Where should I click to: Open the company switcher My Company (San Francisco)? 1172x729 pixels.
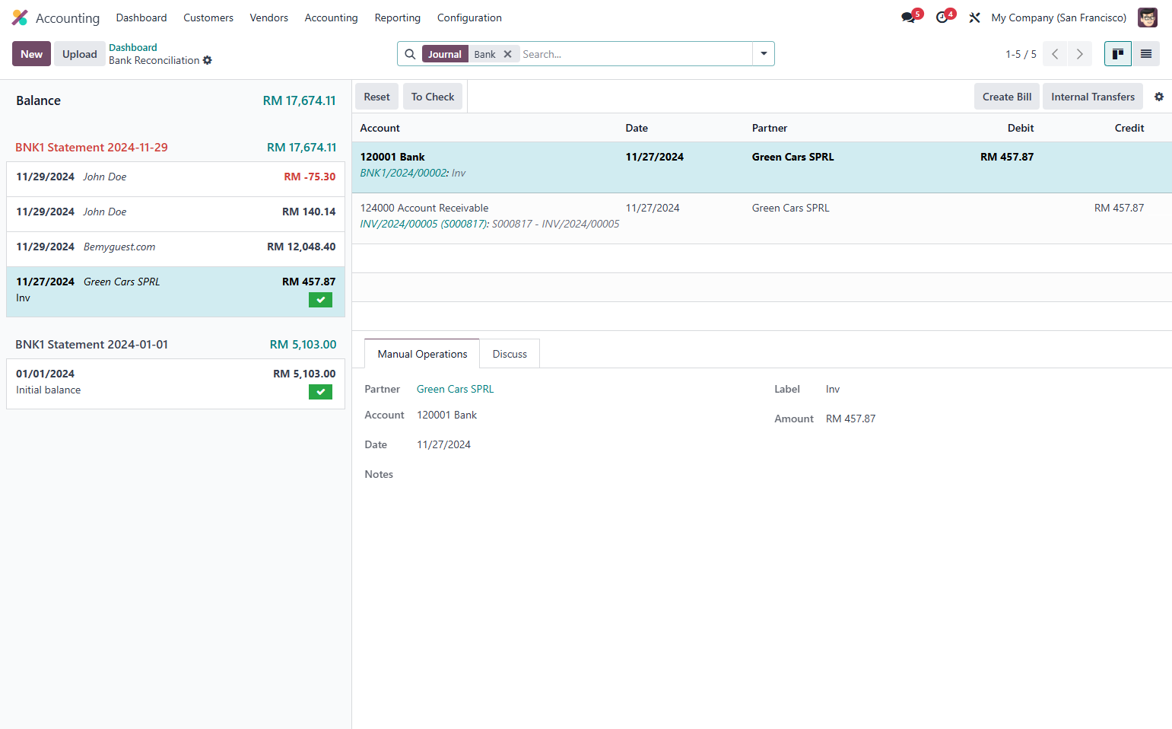pyautogui.click(x=1059, y=18)
